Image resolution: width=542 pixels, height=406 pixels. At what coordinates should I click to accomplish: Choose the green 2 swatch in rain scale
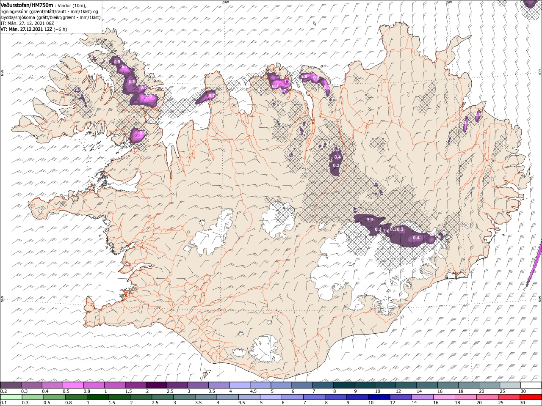click(x=141, y=397)
